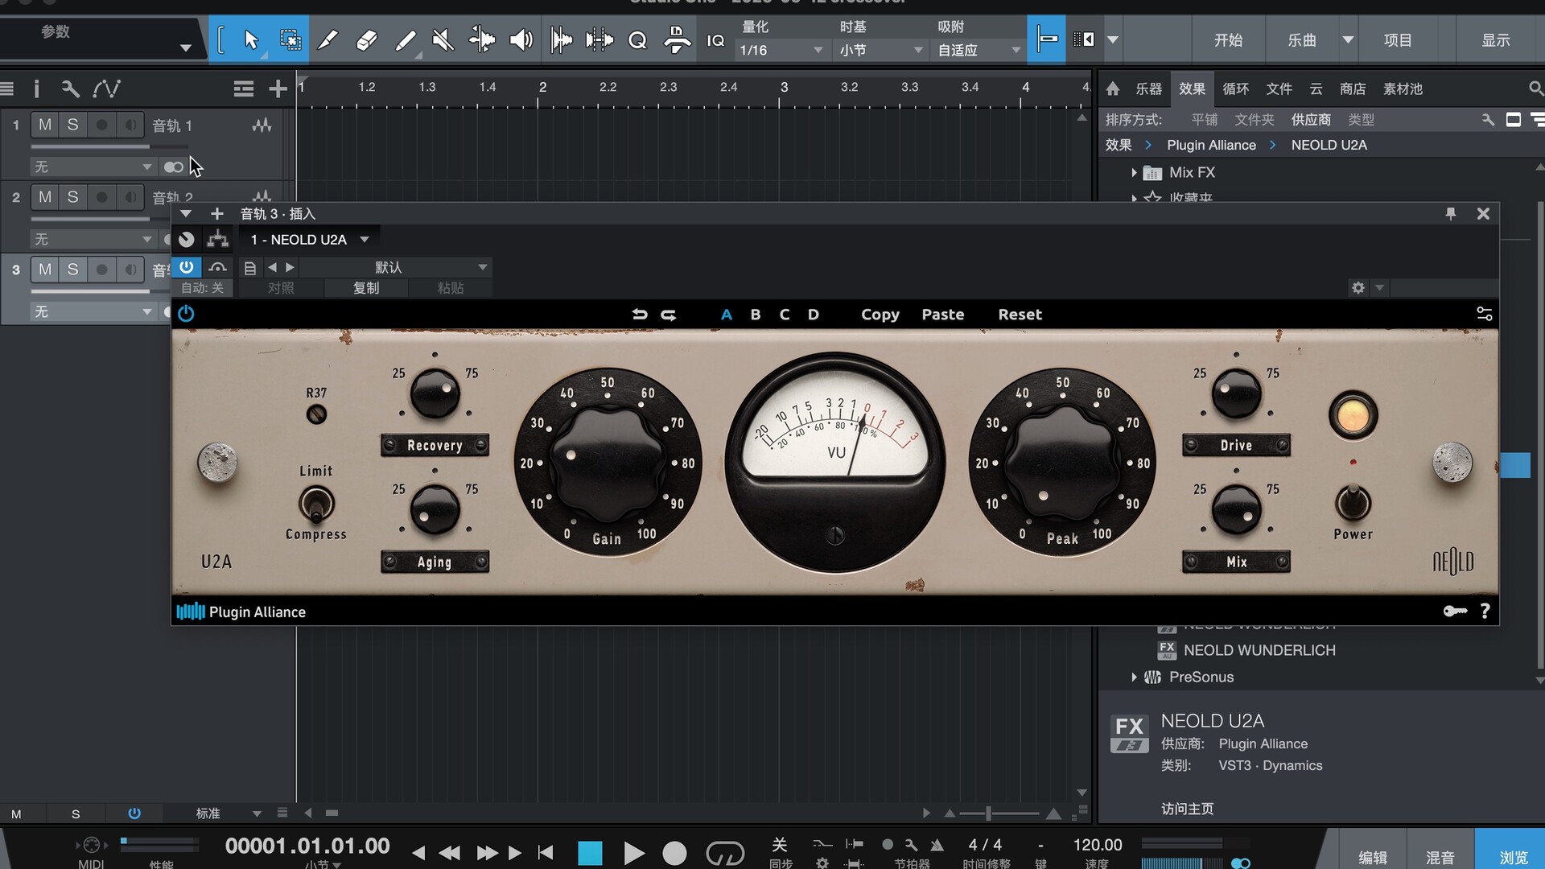Click the plugin Copy button
The image size is (1545, 869).
tap(880, 315)
